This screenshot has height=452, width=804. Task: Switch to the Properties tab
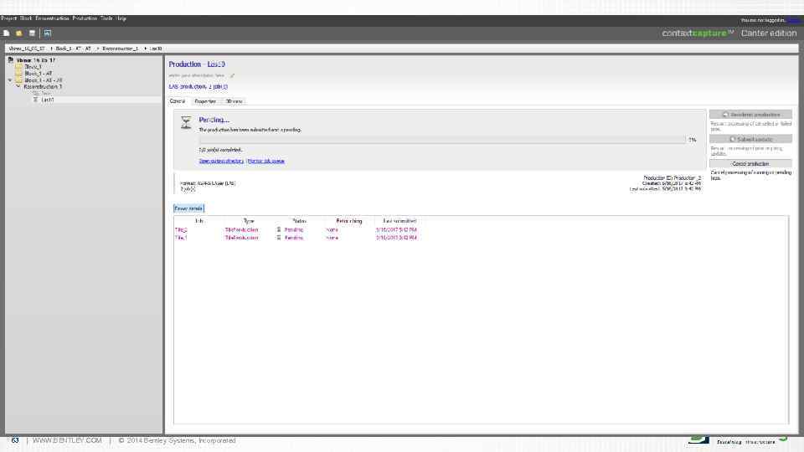coord(205,101)
